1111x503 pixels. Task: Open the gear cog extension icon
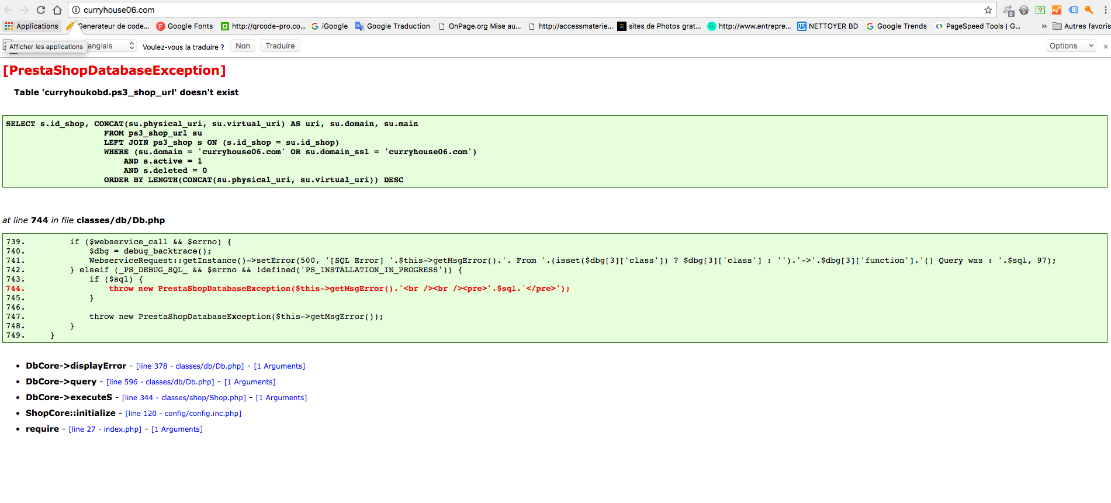click(x=1024, y=10)
